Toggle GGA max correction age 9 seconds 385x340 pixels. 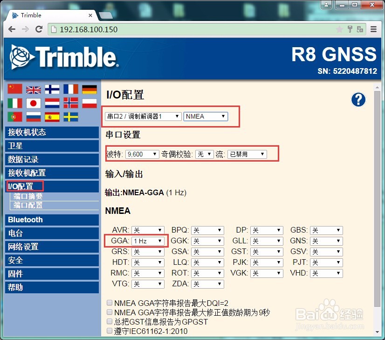point(110,312)
